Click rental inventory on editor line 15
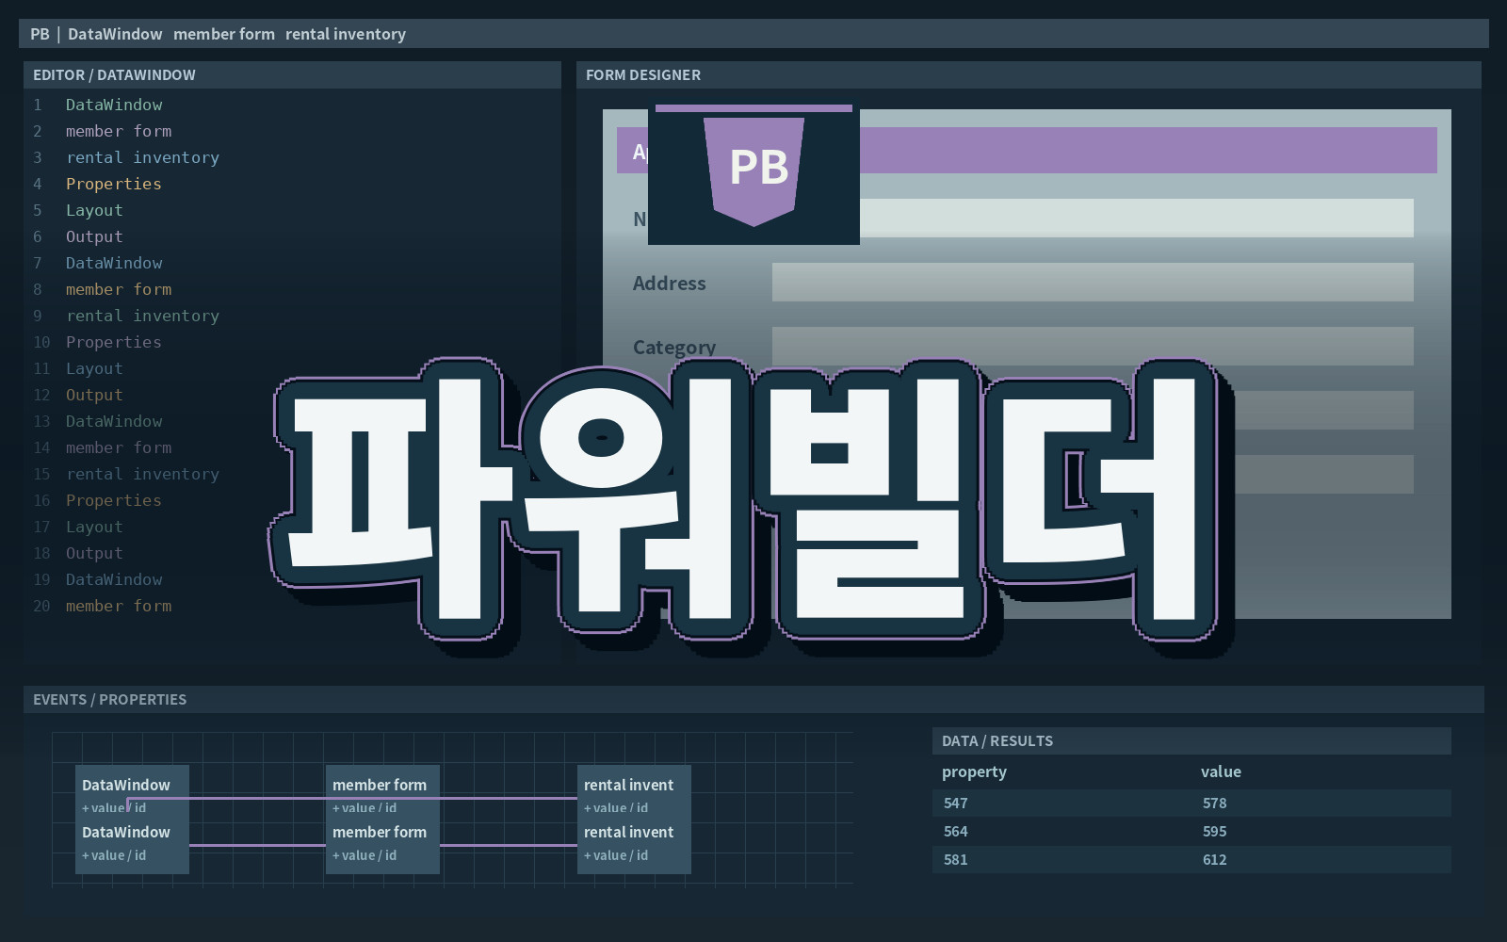 [142, 474]
